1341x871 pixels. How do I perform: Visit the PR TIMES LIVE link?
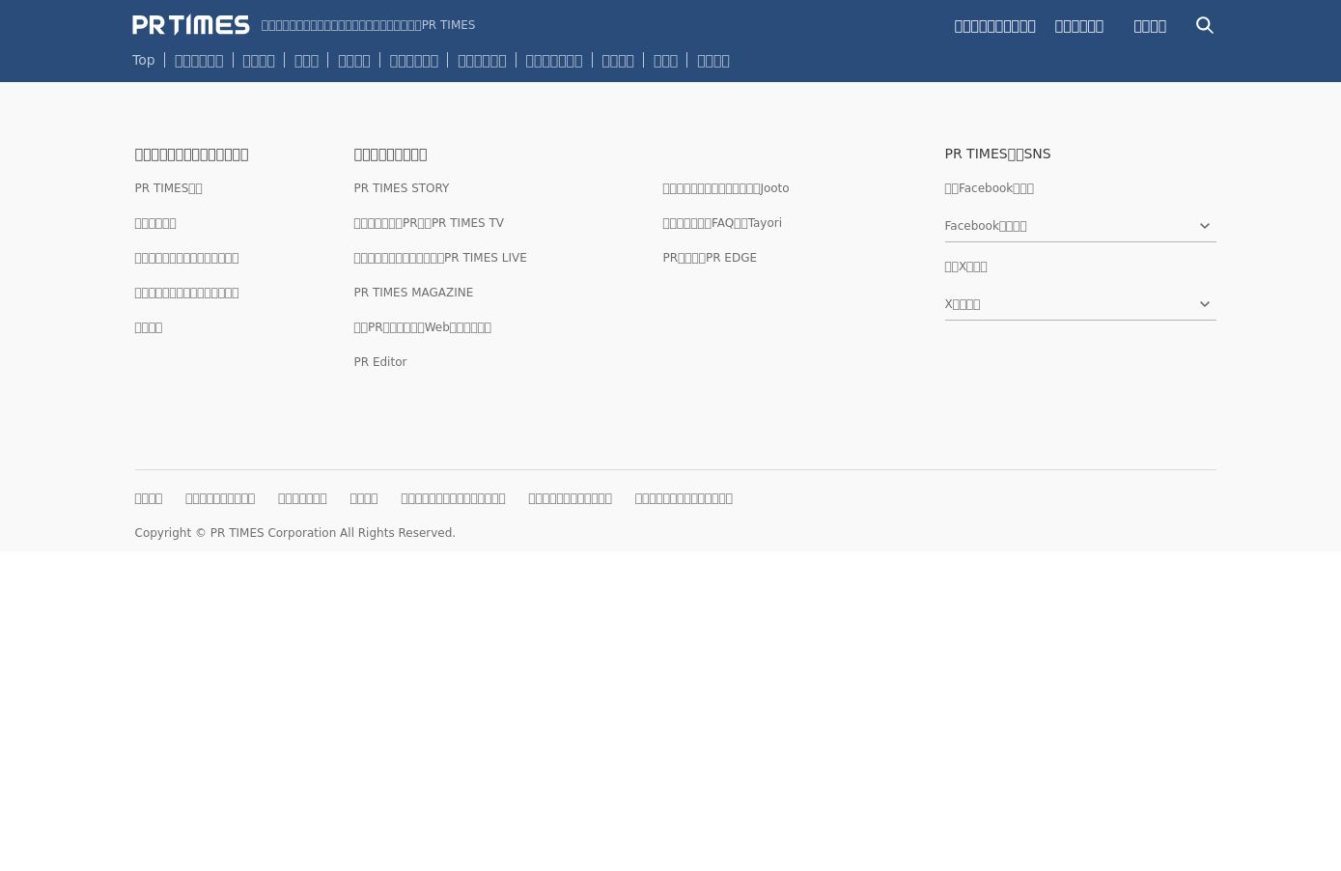point(440,258)
